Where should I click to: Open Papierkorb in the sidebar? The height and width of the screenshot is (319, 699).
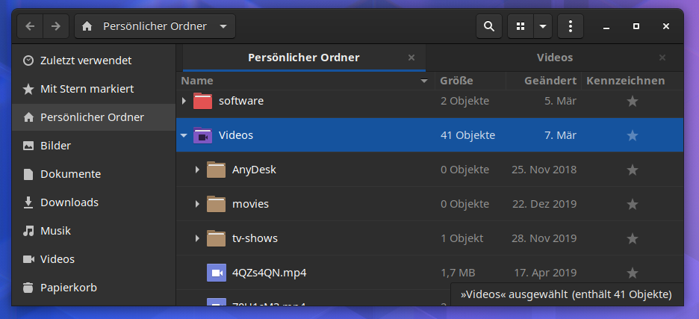click(68, 288)
